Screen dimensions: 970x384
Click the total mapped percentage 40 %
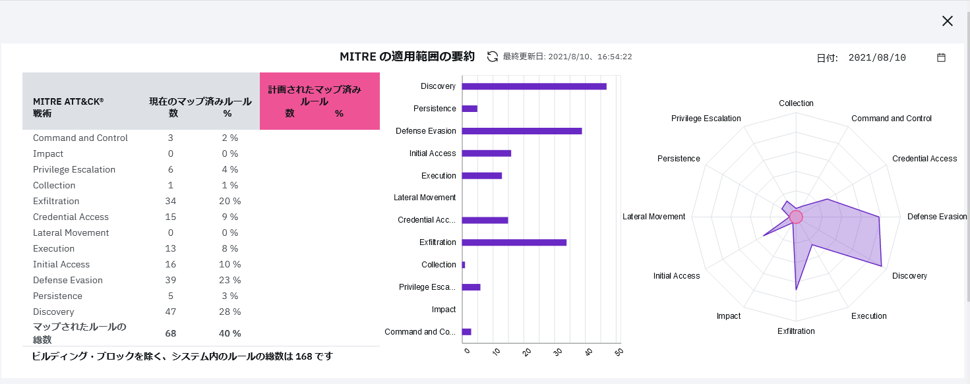230,333
